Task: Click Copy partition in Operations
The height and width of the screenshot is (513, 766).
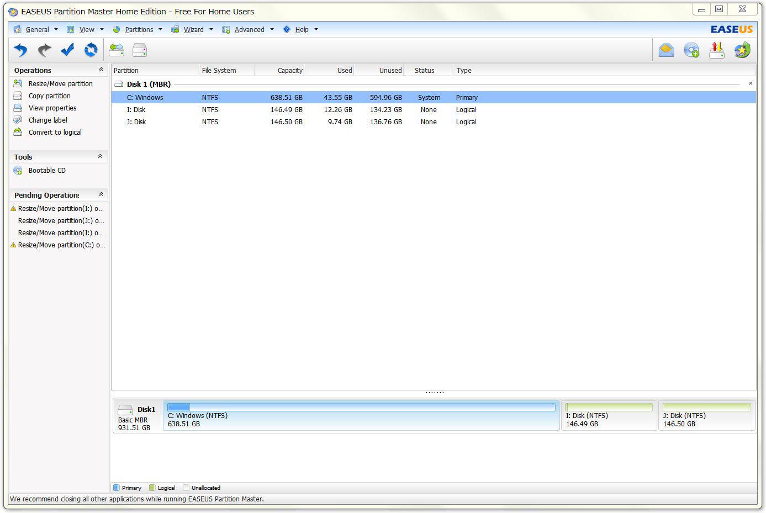Action: click(x=49, y=96)
